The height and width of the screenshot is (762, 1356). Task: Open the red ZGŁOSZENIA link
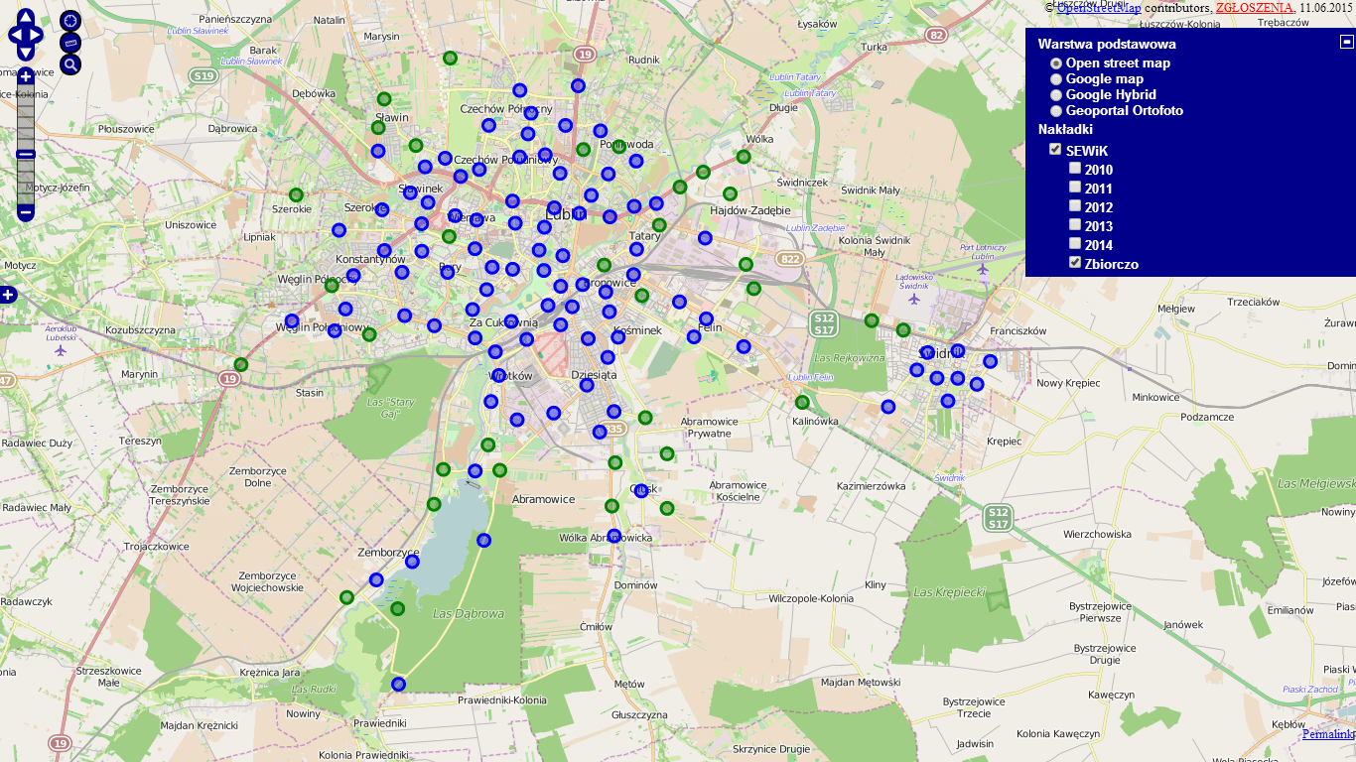click(1256, 7)
